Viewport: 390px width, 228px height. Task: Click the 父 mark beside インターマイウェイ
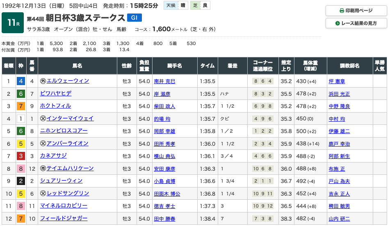[x=43, y=119]
